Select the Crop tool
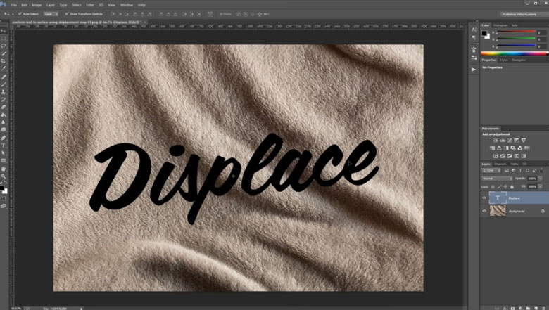This screenshot has height=310, width=549. [4, 61]
